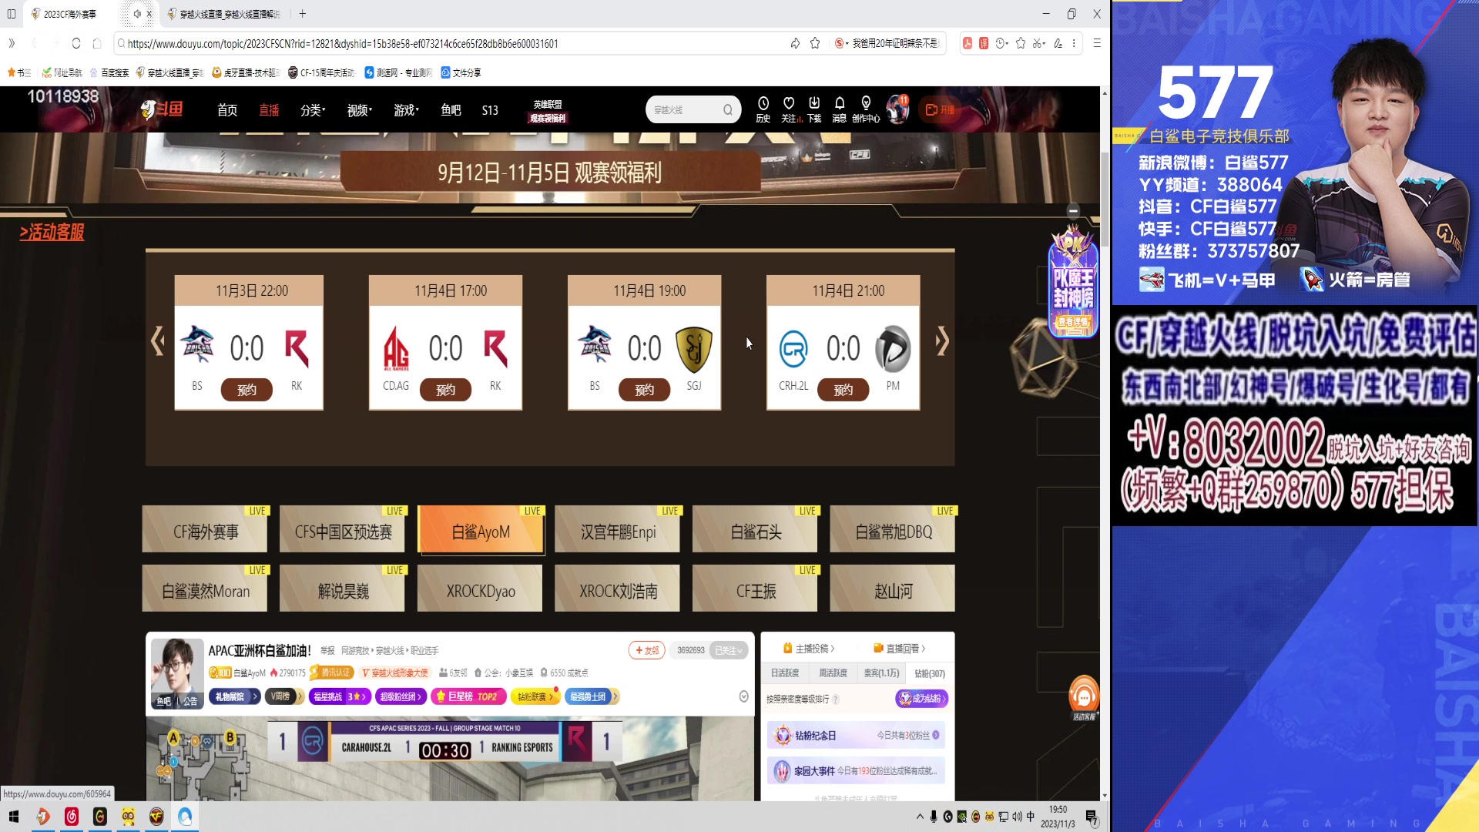Open 直播回看 link
This screenshot has width=1479, height=832.
[900, 649]
